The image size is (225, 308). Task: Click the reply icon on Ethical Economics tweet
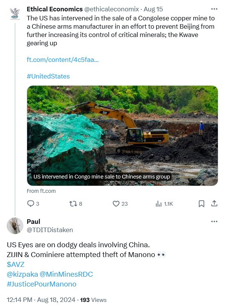click(x=30, y=204)
